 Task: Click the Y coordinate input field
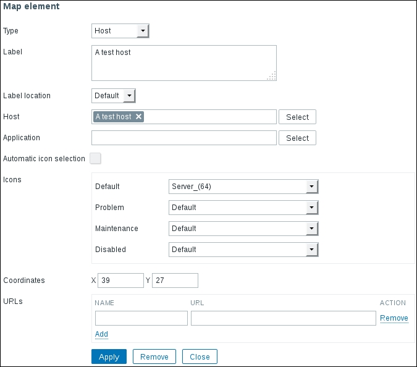click(x=175, y=281)
